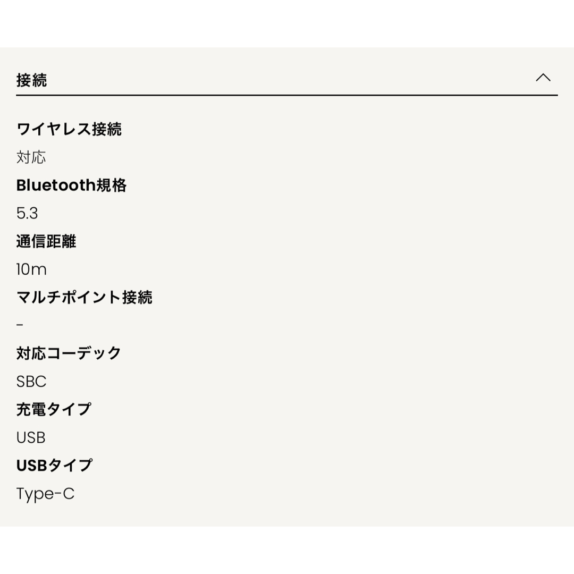Click the USB text in the USBタイプ heading
Image resolution: width=574 pixels, height=574 pixels.
point(32,466)
